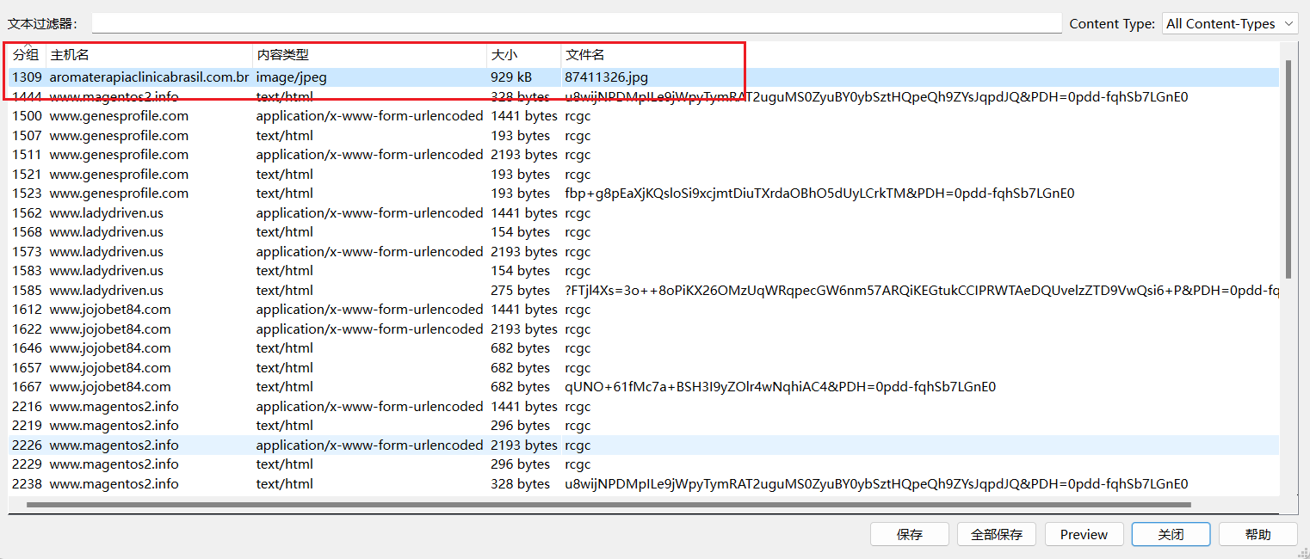This screenshot has height=559, width=1310.
Task: Sort by the 内容类型 column header
Action: click(368, 55)
